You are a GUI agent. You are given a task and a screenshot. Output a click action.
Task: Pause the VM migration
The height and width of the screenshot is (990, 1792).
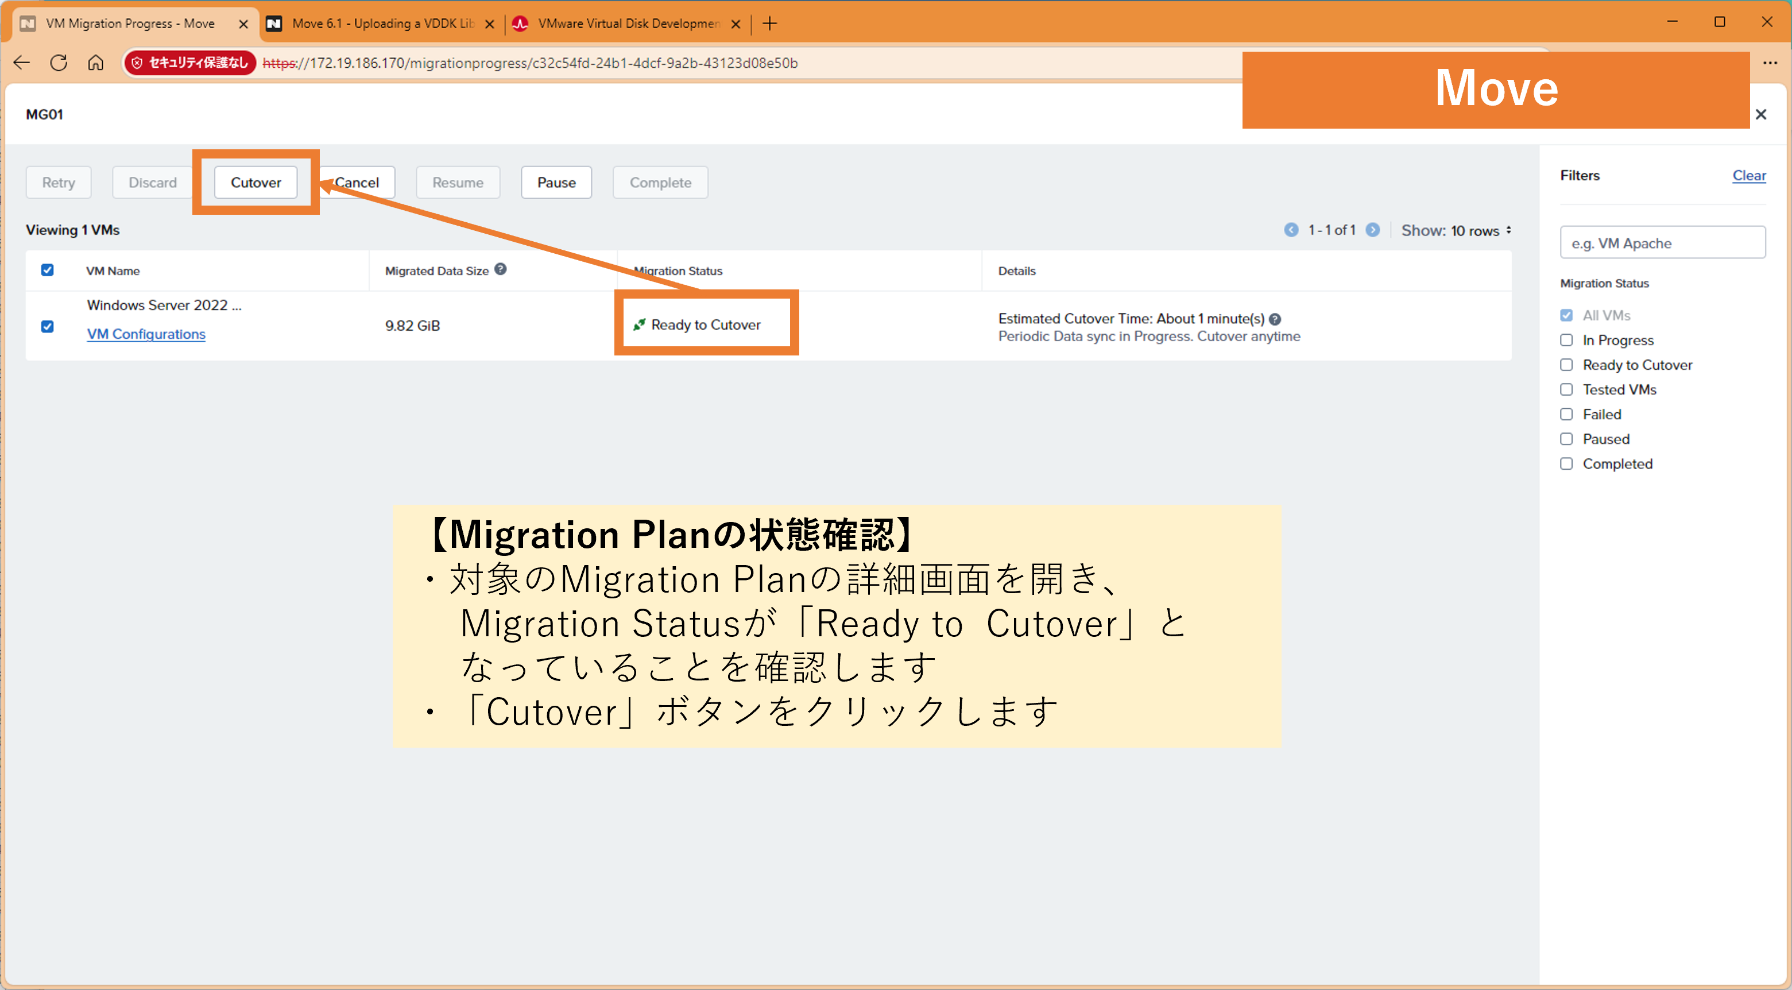click(556, 182)
